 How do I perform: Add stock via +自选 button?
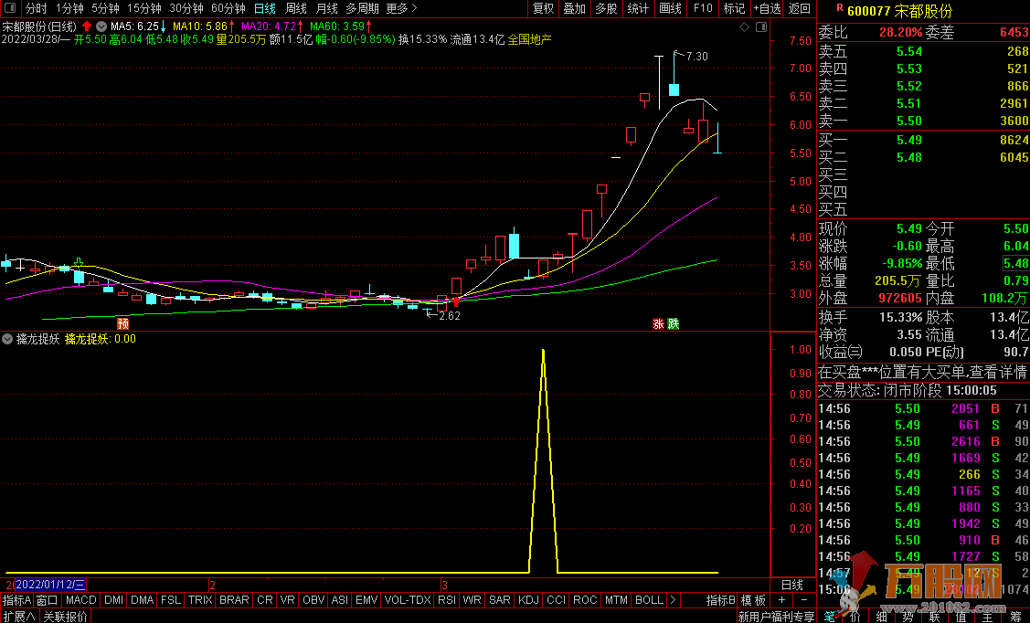click(767, 8)
